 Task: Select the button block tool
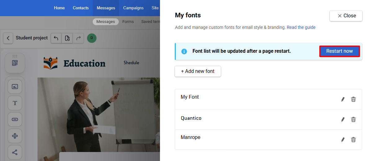(15, 119)
